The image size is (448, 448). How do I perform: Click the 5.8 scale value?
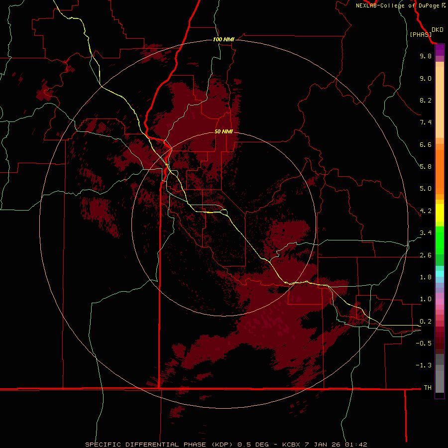(x=426, y=167)
